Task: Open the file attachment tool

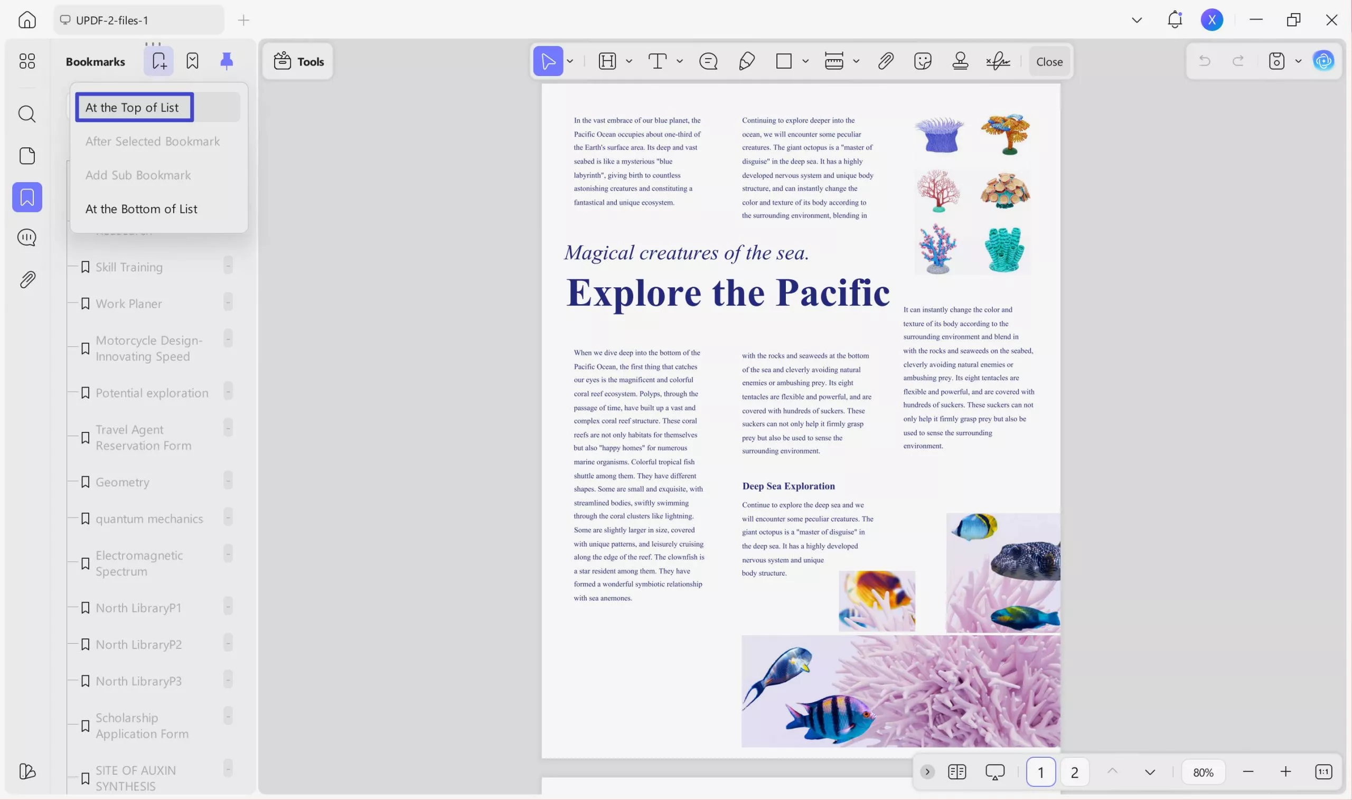Action: [886, 61]
